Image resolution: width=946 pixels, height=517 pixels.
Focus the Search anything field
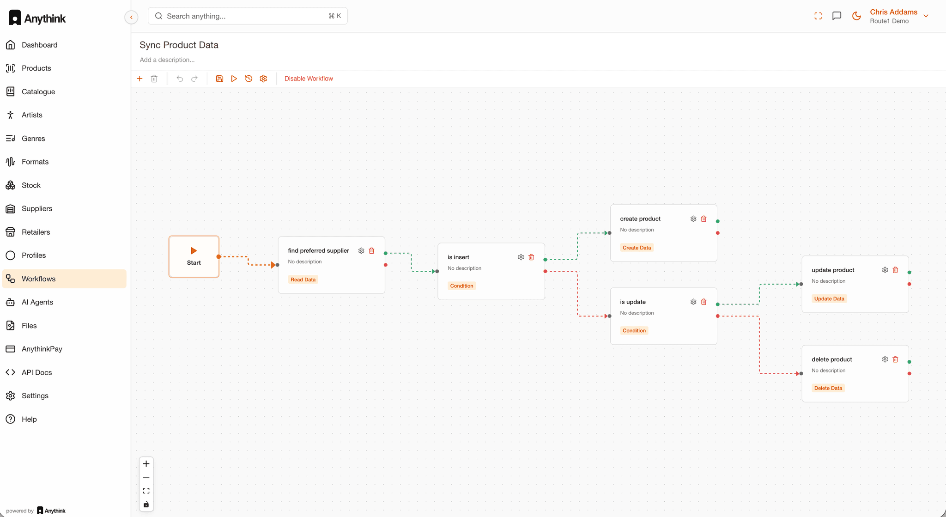248,16
